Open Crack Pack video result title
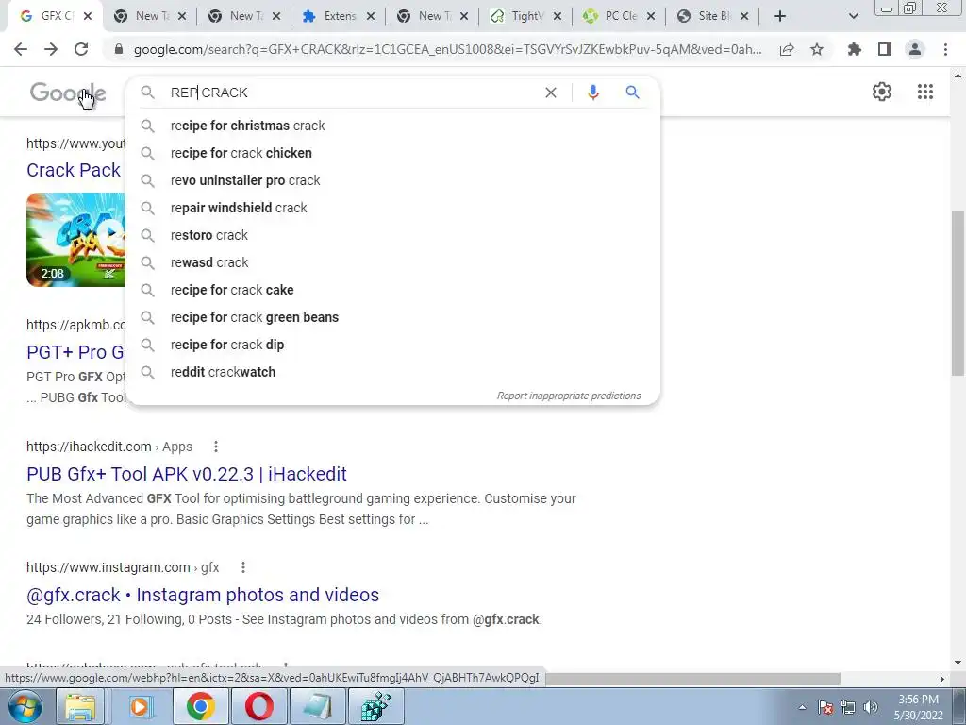966x725 pixels. click(74, 170)
